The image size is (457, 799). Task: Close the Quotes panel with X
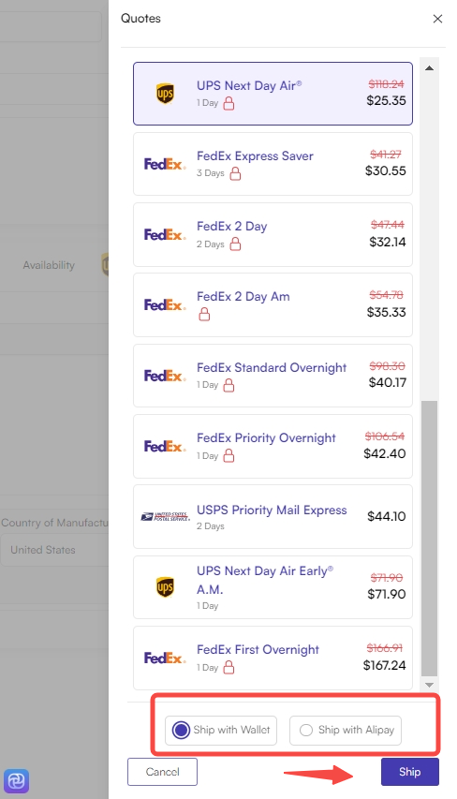pyautogui.click(x=437, y=19)
